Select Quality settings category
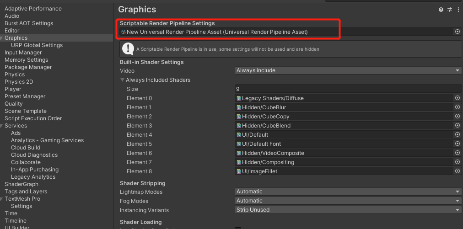The height and width of the screenshot is (229, 463). pos(13,104)
